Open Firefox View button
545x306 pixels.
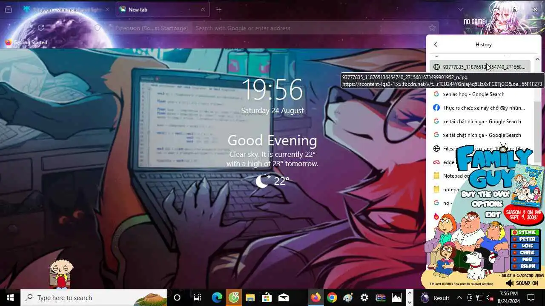[x=9, y=9]
